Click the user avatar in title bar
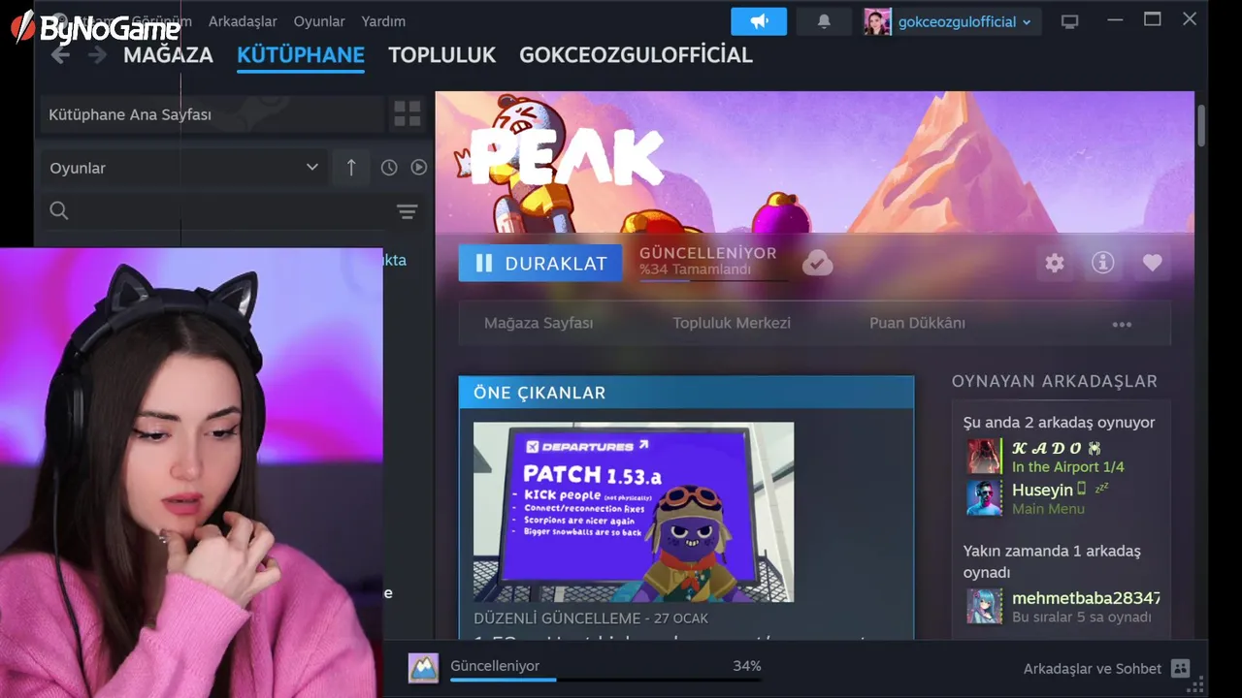This screenshot has height=698, width=1242. coord(877,21)
